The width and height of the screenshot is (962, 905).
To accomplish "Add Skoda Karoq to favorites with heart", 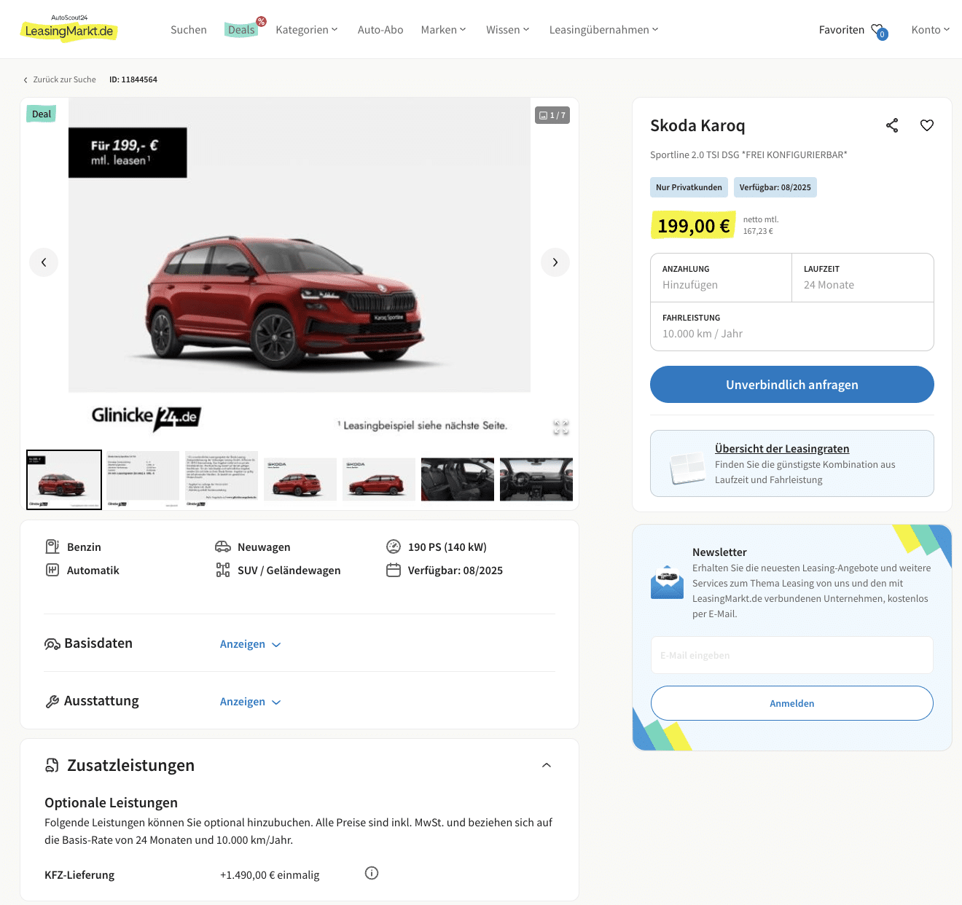I will (x=927, y=125).
